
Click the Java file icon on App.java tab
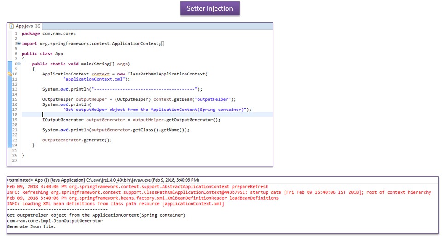click(12, 26)
